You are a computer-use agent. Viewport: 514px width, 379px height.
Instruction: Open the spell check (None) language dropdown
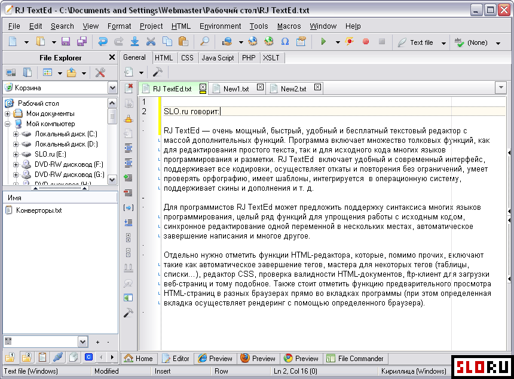tap(498, 43)
